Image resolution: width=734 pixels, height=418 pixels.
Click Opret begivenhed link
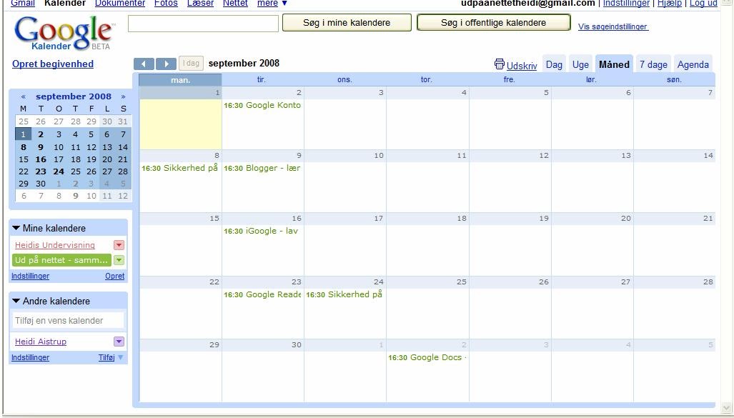(x=53, y=64)
